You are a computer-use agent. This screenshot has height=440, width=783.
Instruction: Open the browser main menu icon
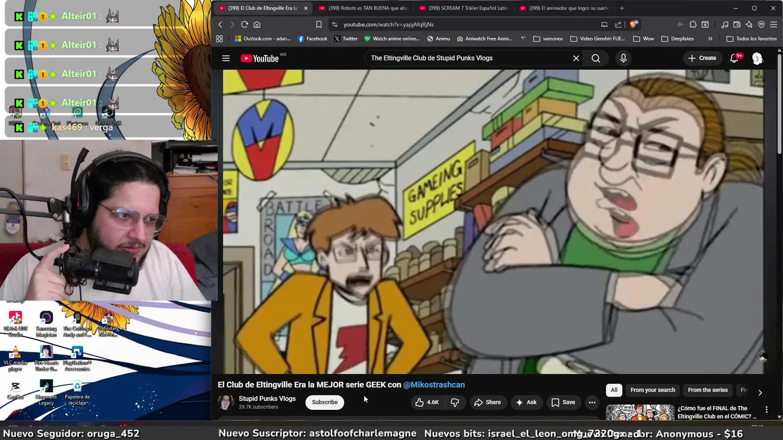[774, 24]
